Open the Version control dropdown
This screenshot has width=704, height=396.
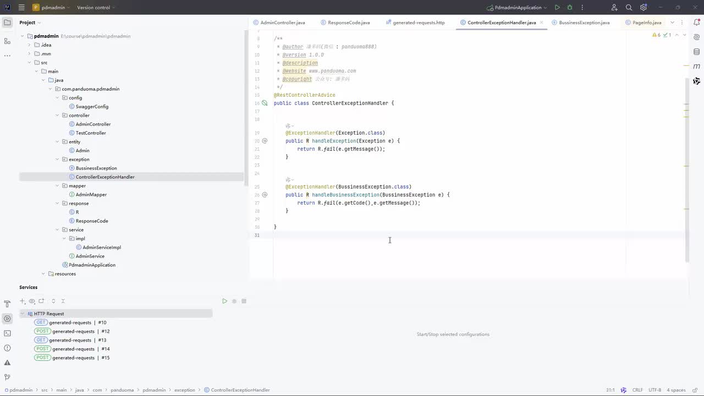(96, 8)
